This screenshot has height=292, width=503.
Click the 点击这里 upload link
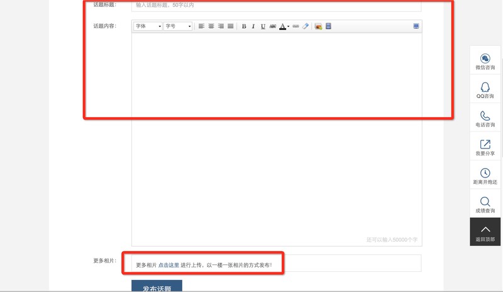coord(169,265)
